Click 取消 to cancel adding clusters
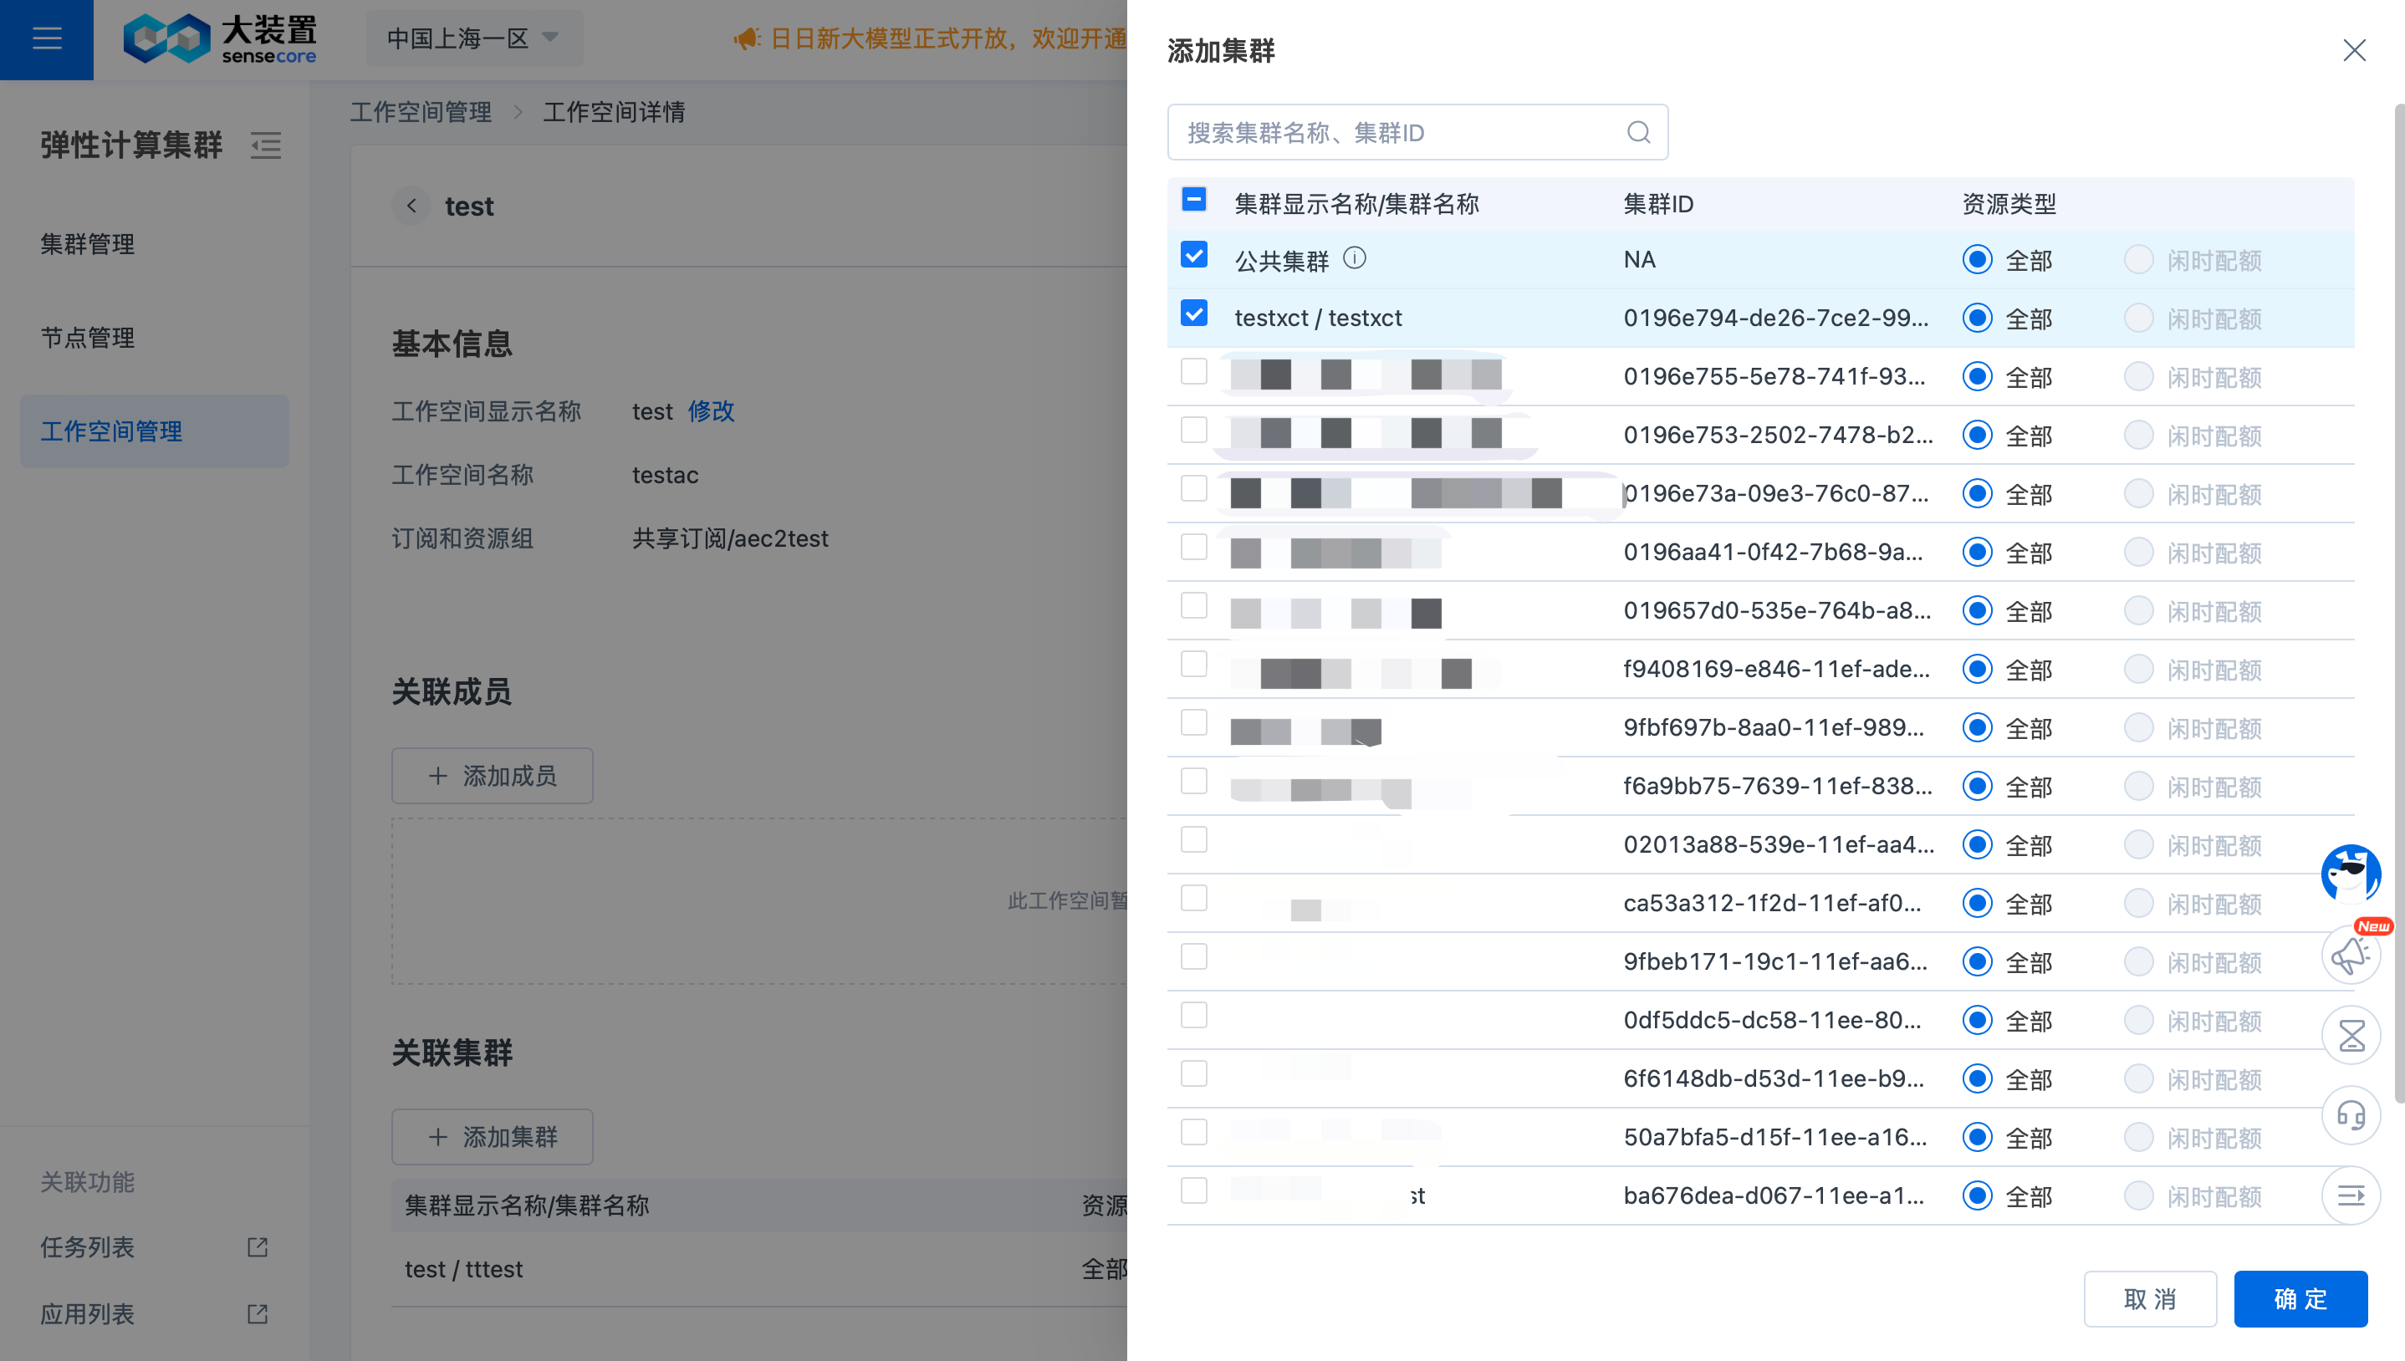This screenshot has width=2405, height=1361. click(2150, 1298)
